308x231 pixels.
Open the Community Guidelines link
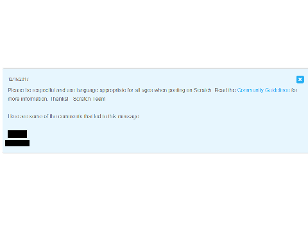(264, 90)
